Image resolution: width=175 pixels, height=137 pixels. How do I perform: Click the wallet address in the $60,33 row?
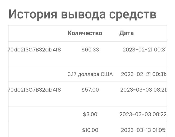(35, 49)
